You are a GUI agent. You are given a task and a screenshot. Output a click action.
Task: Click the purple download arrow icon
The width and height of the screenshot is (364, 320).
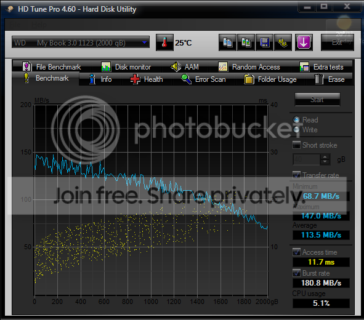(x=304, y=42)
